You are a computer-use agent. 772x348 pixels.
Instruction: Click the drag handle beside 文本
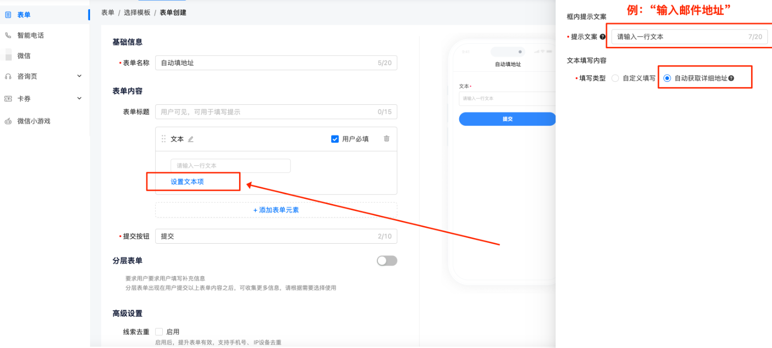pos(164,139)
